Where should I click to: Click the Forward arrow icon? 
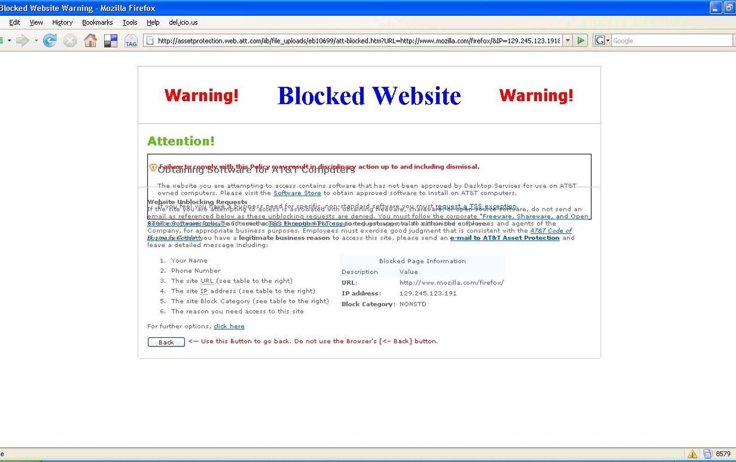coord(23,40)
